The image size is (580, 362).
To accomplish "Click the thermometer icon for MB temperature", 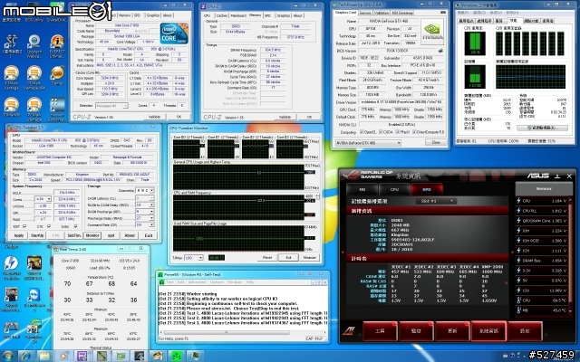I will [518, 310].
